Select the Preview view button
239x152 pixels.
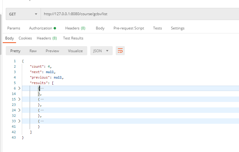coord(52,51)
